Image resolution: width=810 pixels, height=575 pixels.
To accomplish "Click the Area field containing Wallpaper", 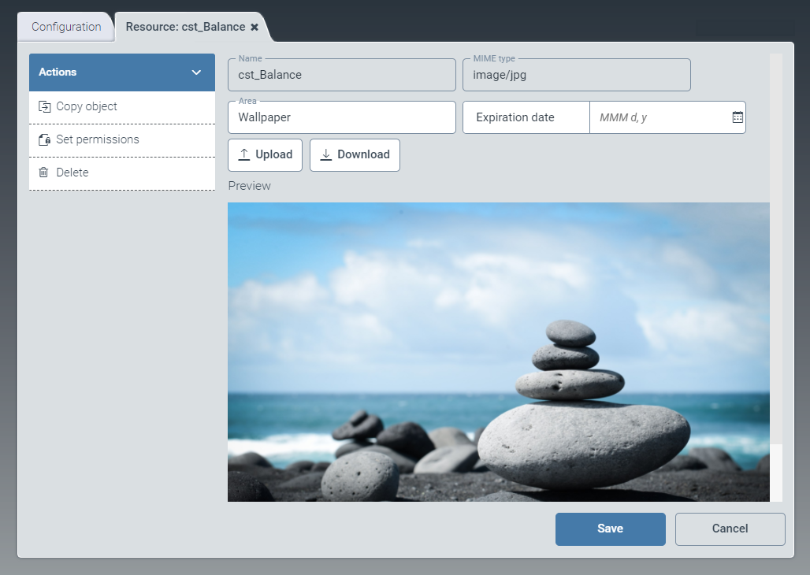I will point(341,118).
